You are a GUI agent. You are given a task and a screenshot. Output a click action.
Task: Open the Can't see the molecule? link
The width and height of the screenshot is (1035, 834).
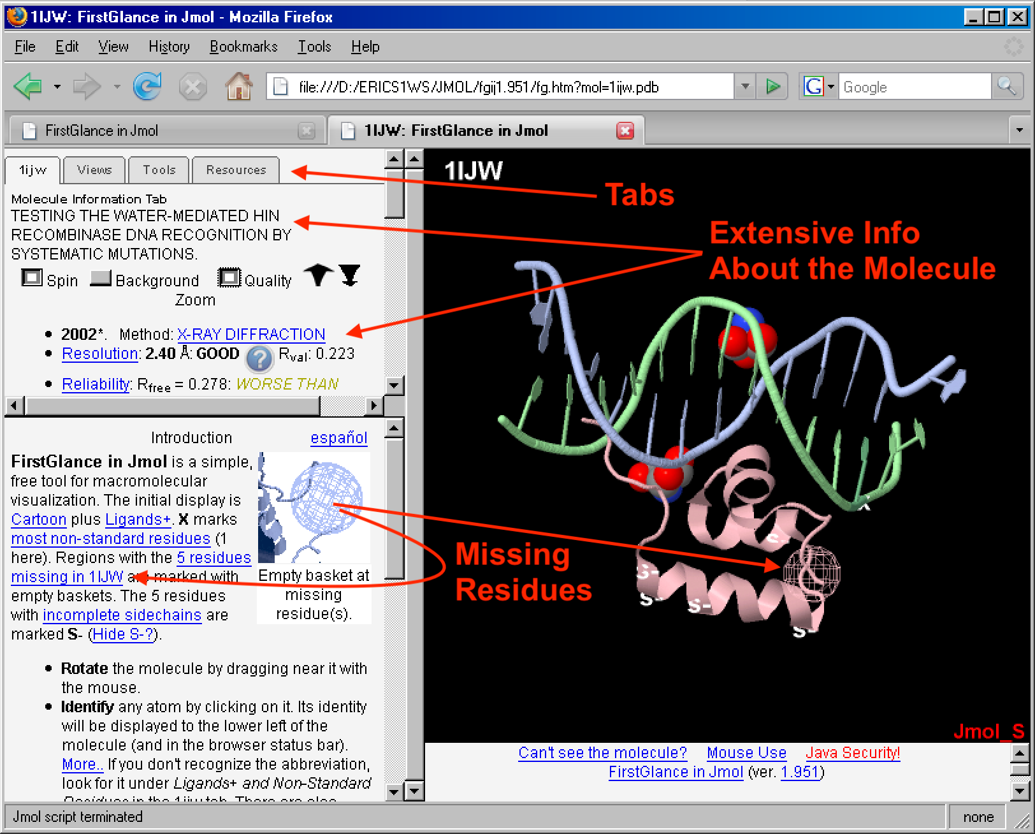coord(603,753)
